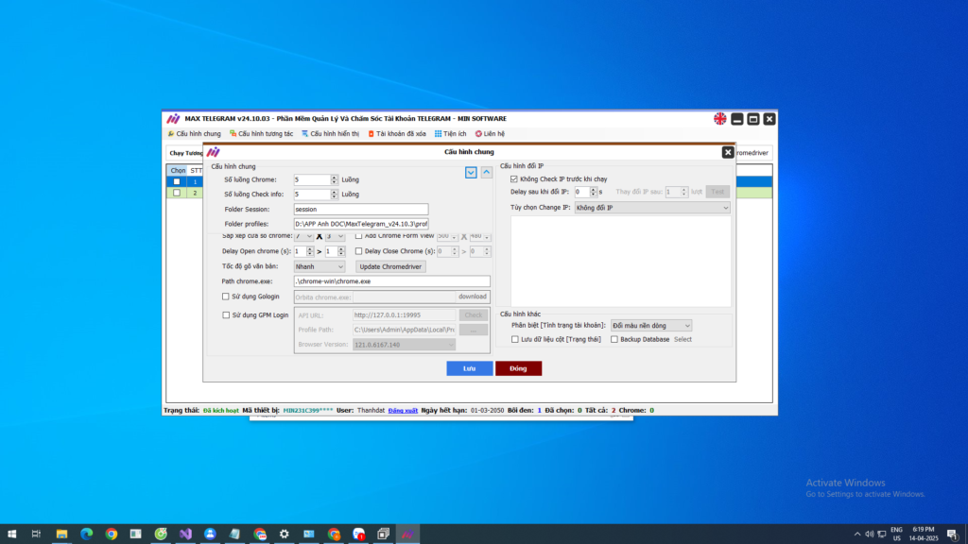
Task: Click the Update Chromedriver button
Action: point(390,266)
